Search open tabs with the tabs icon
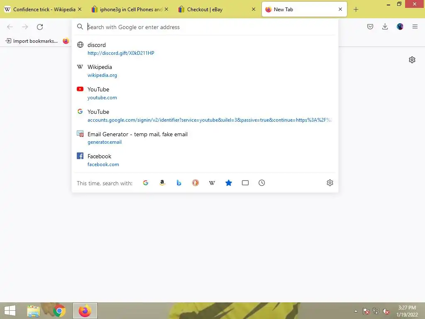425x319 pixels. [245, 183]
